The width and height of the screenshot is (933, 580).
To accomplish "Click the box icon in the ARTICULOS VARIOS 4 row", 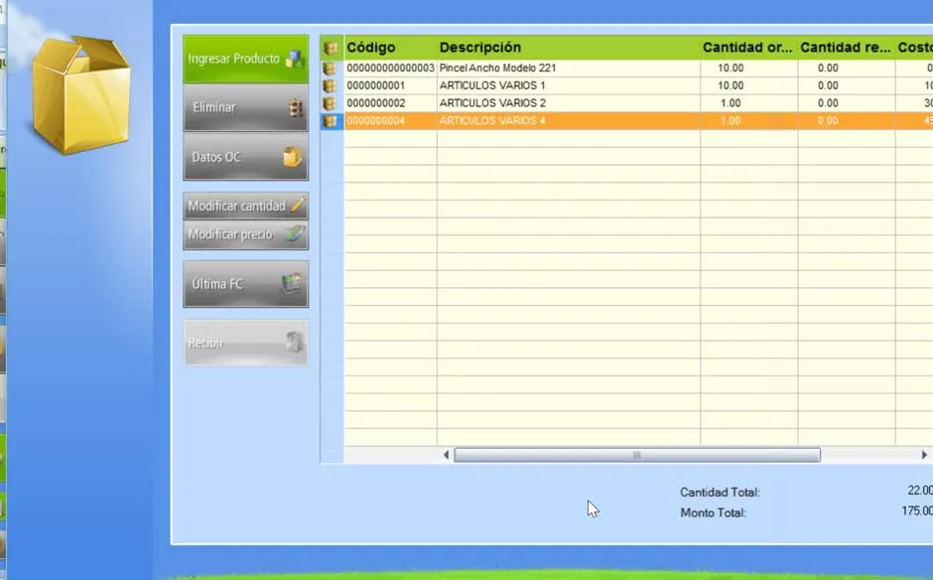I will point(330,121).
